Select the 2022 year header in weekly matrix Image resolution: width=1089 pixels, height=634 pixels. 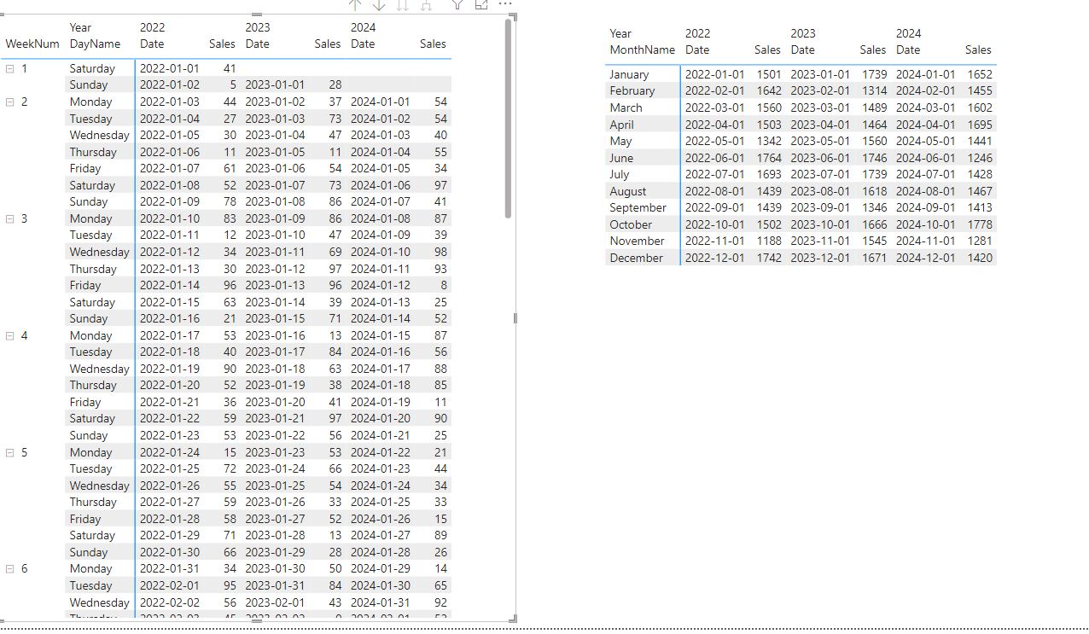coord(152,27)
